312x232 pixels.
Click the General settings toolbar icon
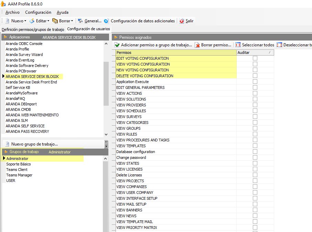tap(80, 21)
